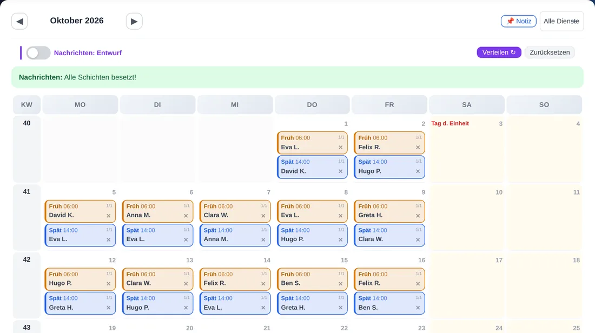
Task: Remove Clara W. from Spät shift October 9
Action: click(418, 239)
